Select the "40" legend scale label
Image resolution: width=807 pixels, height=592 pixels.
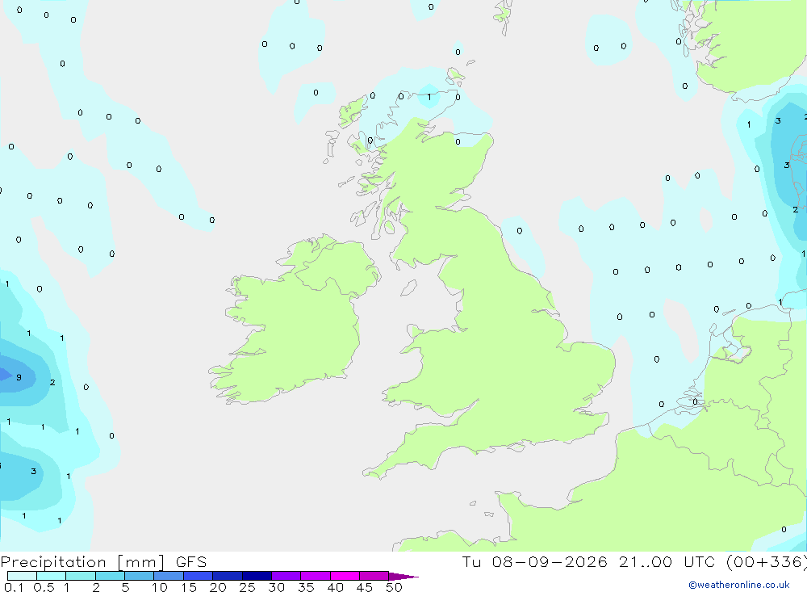click(335, 587)
